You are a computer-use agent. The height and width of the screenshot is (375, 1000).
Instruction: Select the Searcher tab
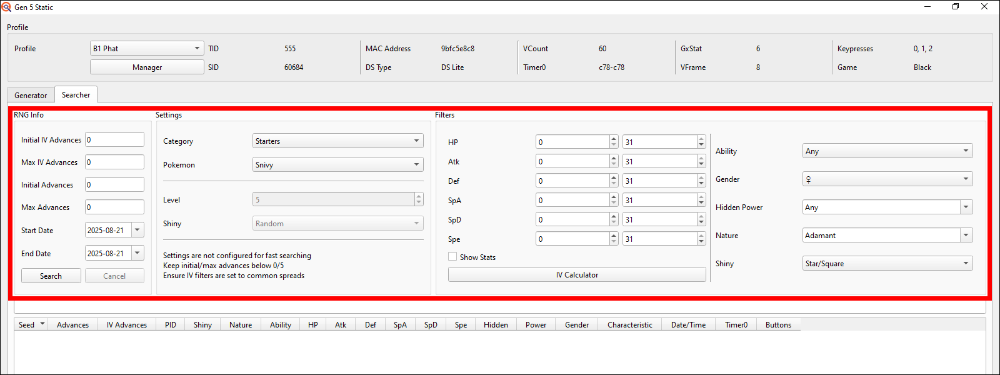coord(76,95)
